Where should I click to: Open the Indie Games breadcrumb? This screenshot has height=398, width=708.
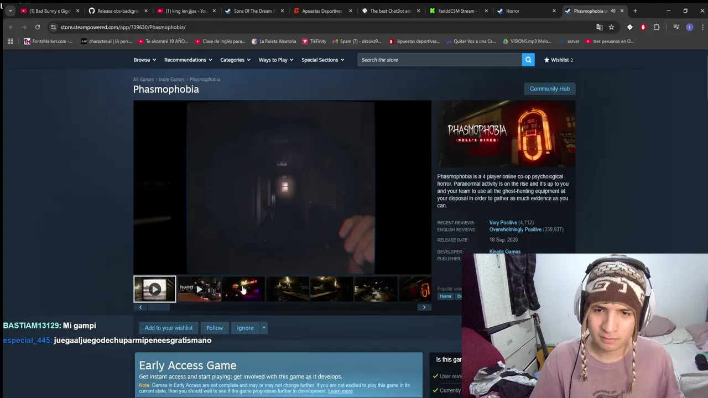pos(171,80)
